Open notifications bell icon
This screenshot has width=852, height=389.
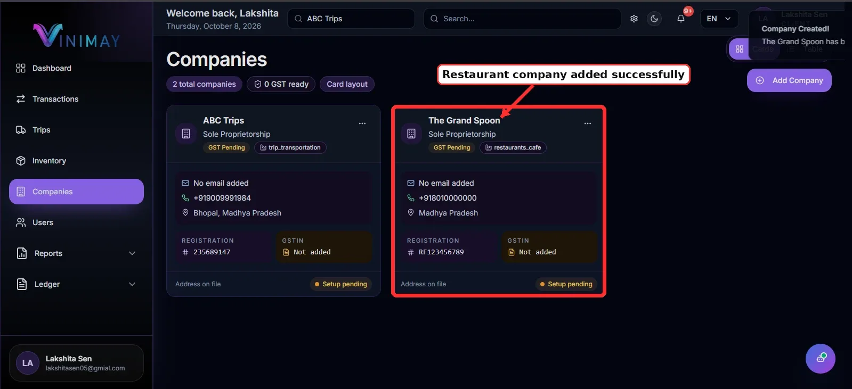pyautogui.click(x=681, y=19)
